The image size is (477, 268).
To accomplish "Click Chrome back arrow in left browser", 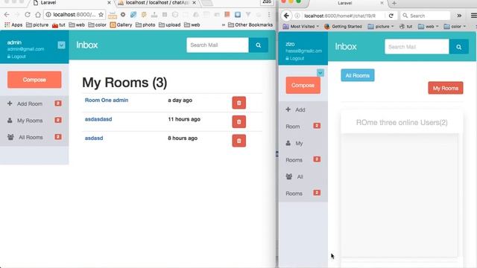I will (7, 15).
